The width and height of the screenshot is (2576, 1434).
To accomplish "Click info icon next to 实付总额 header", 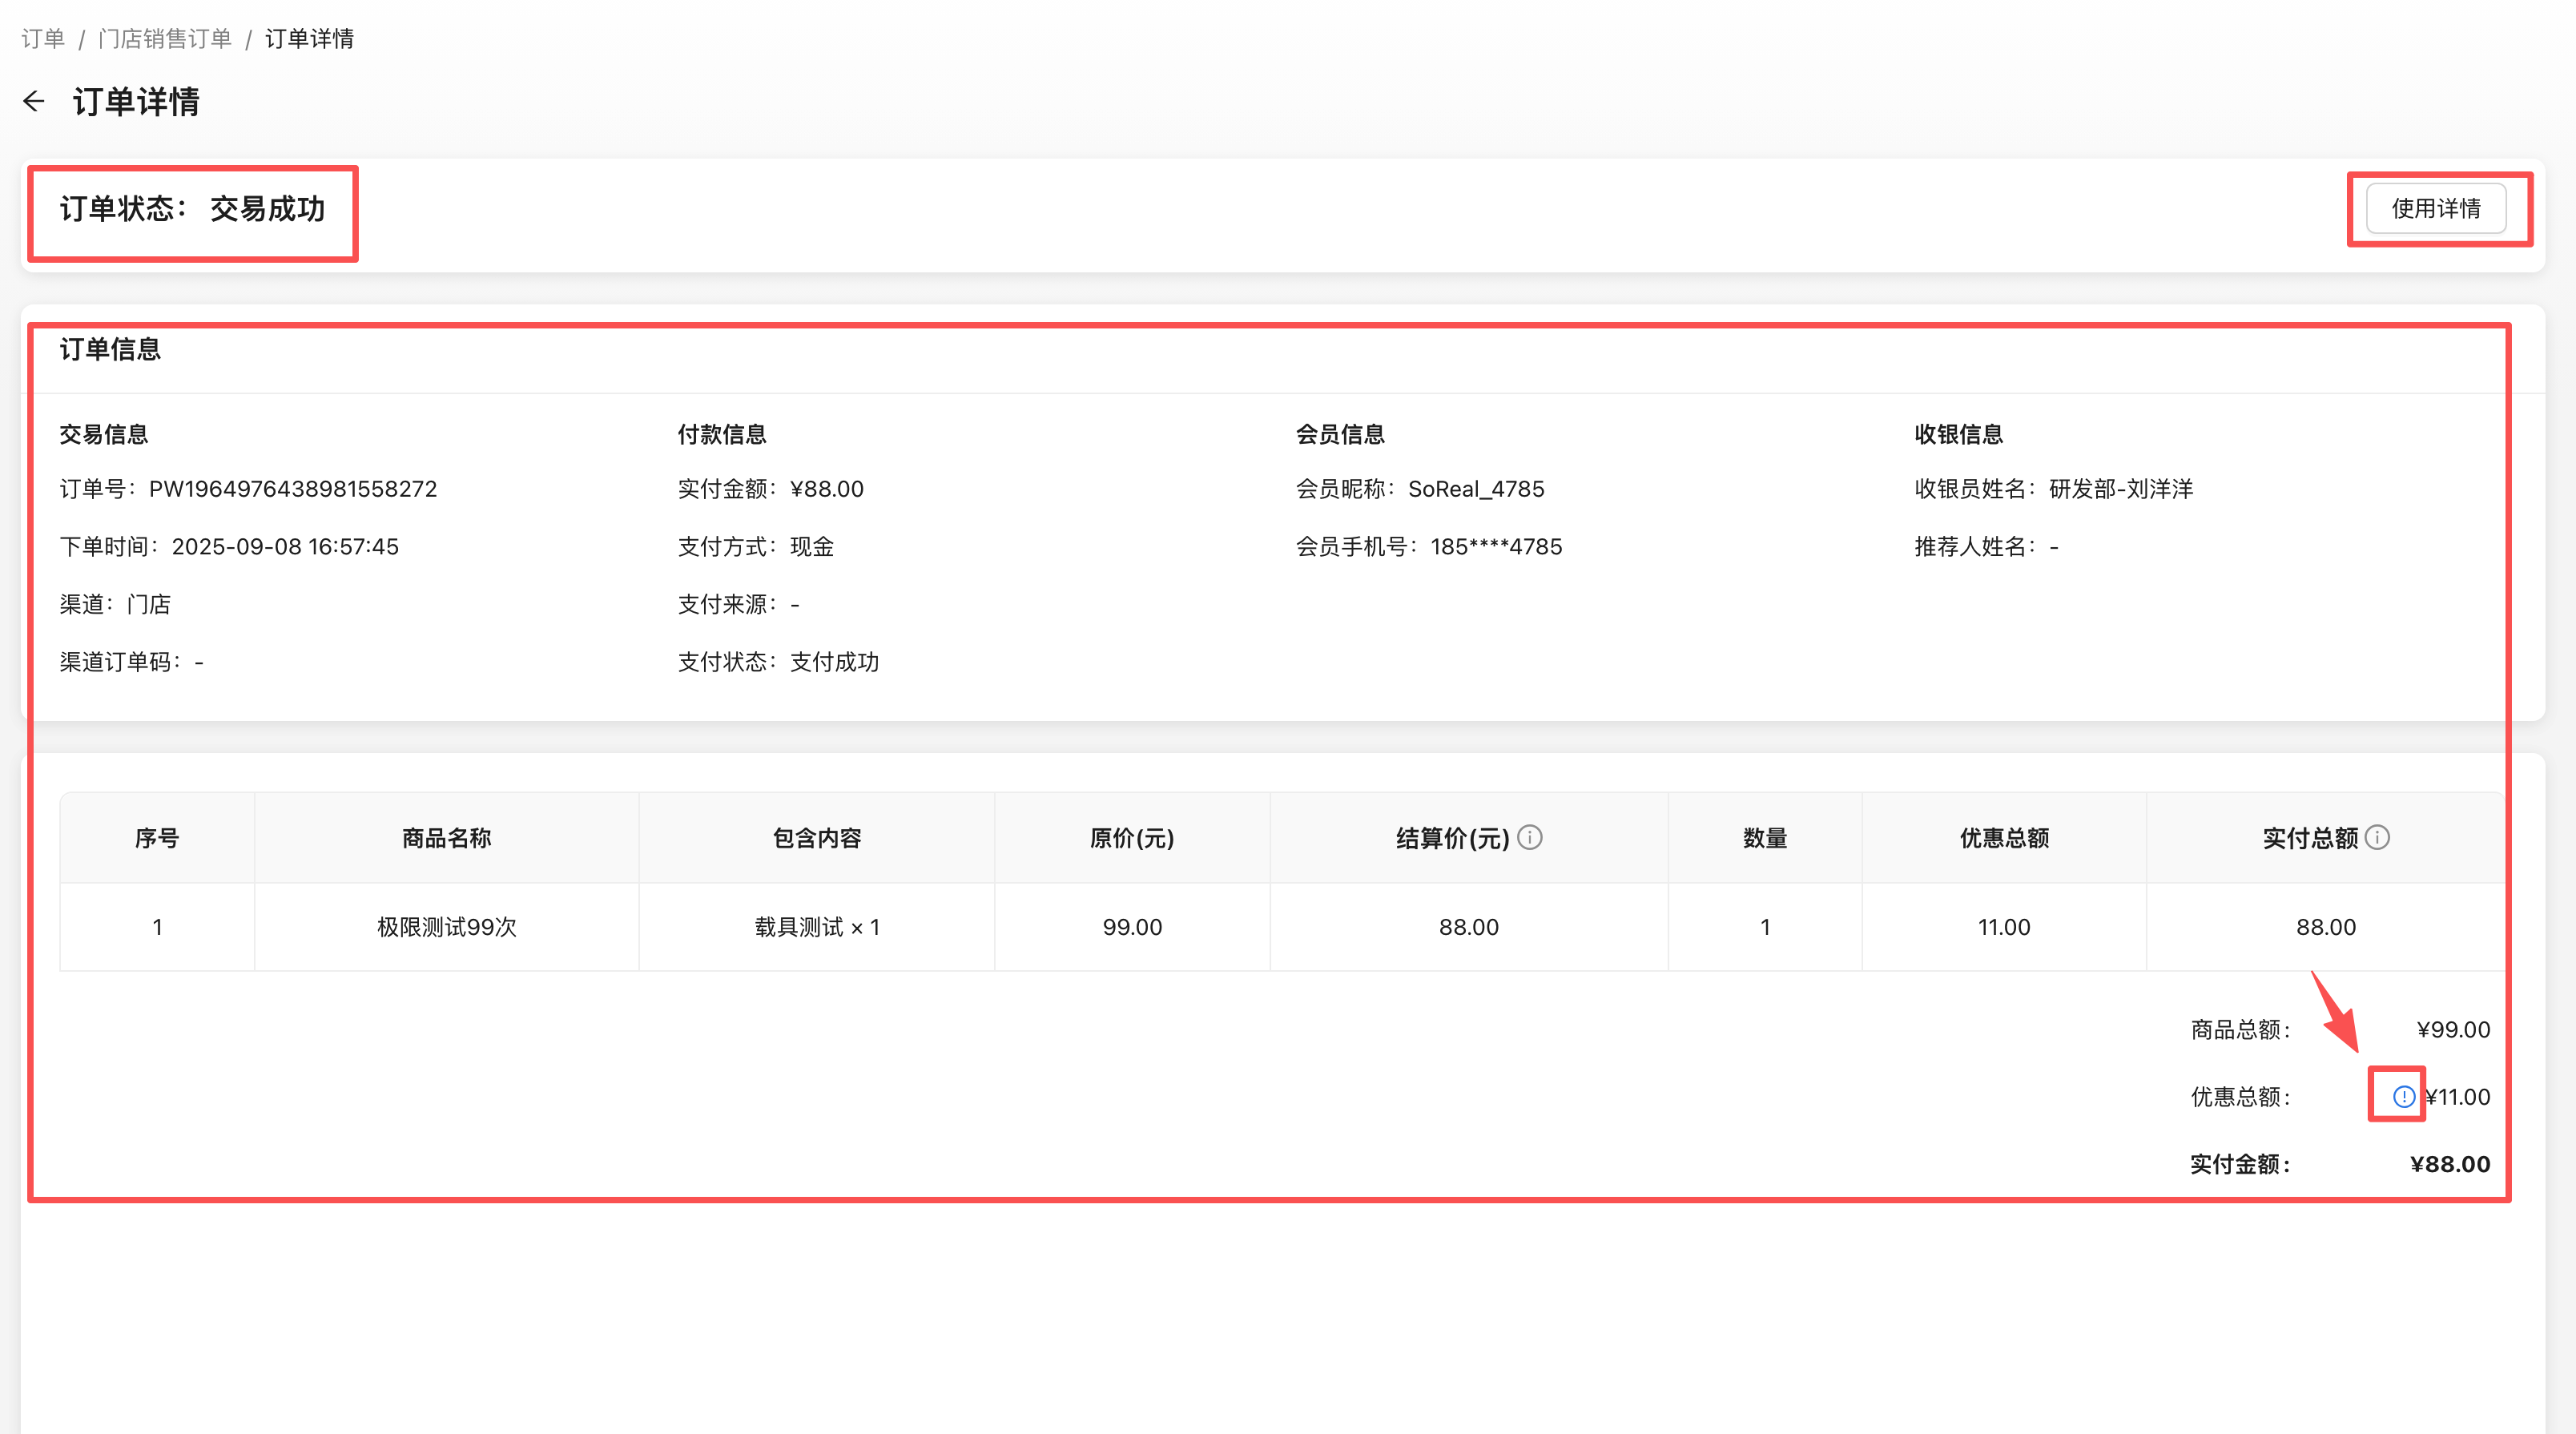I will point(2377,837).
